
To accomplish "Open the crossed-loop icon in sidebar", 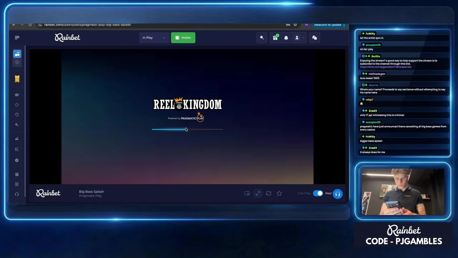I will pyautogui.click(x=17, y=149).
